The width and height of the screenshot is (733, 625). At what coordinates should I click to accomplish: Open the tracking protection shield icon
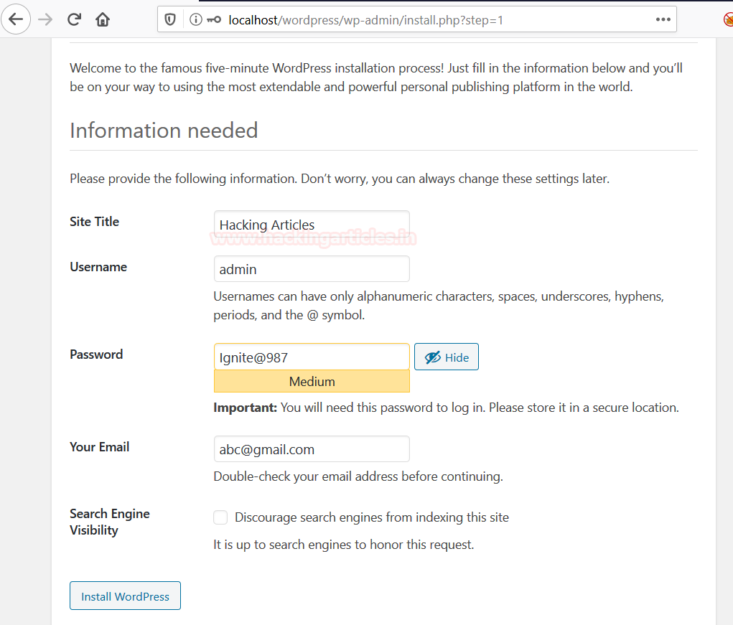tap(170, 19)
